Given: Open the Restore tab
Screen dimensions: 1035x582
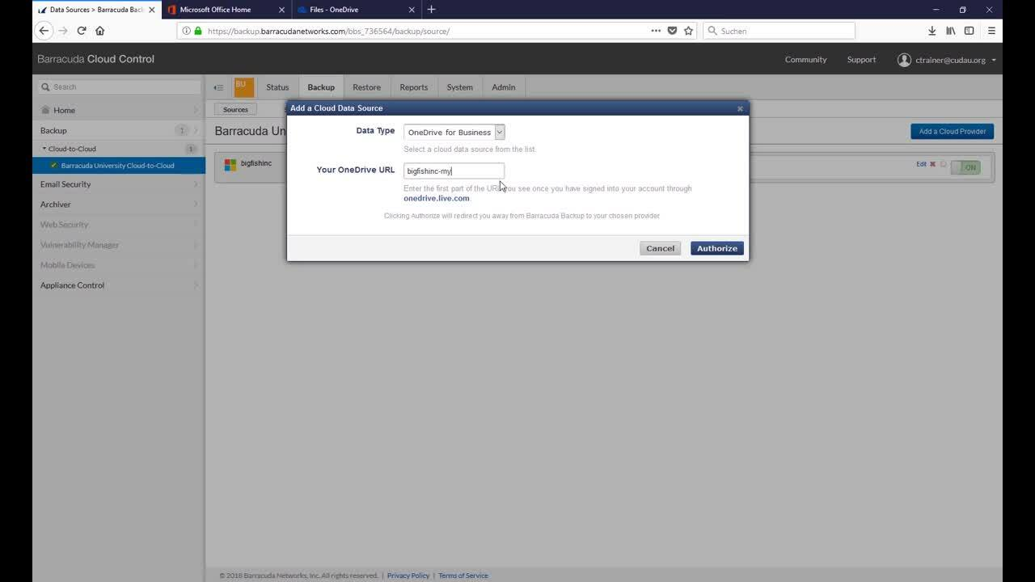Looking at the screenshot, I should [366, 87].
